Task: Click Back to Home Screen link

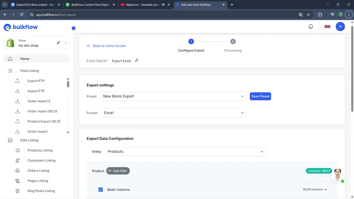Action: (x=107, y=46)
